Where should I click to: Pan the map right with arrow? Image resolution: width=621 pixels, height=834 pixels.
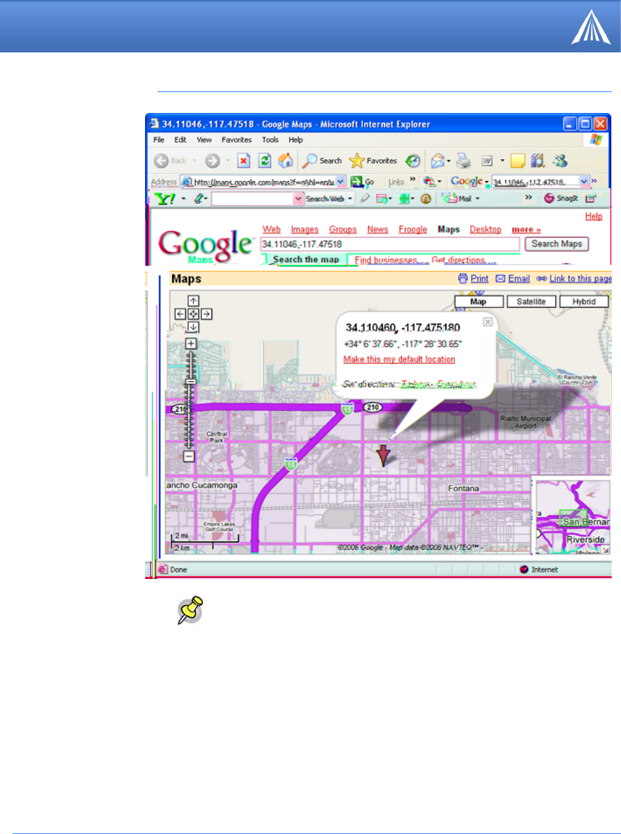tap(206, 314)
